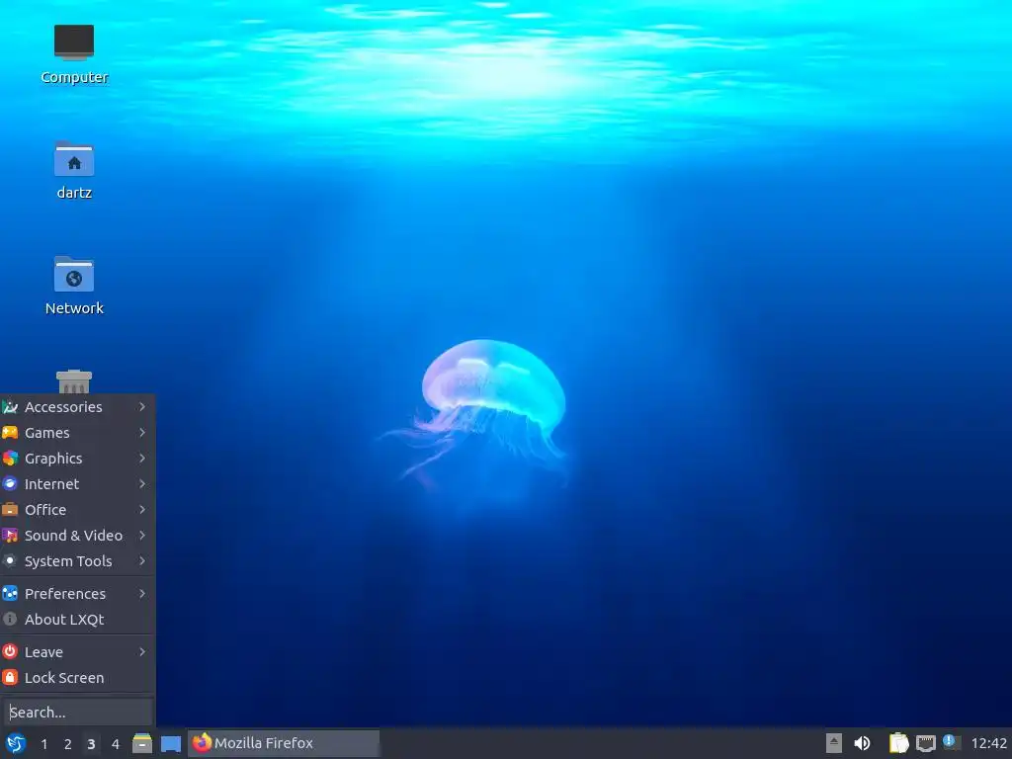The image size is (1012, 759).
Task: Open the Computer desktop icon
Action: [x=73, y=42]
